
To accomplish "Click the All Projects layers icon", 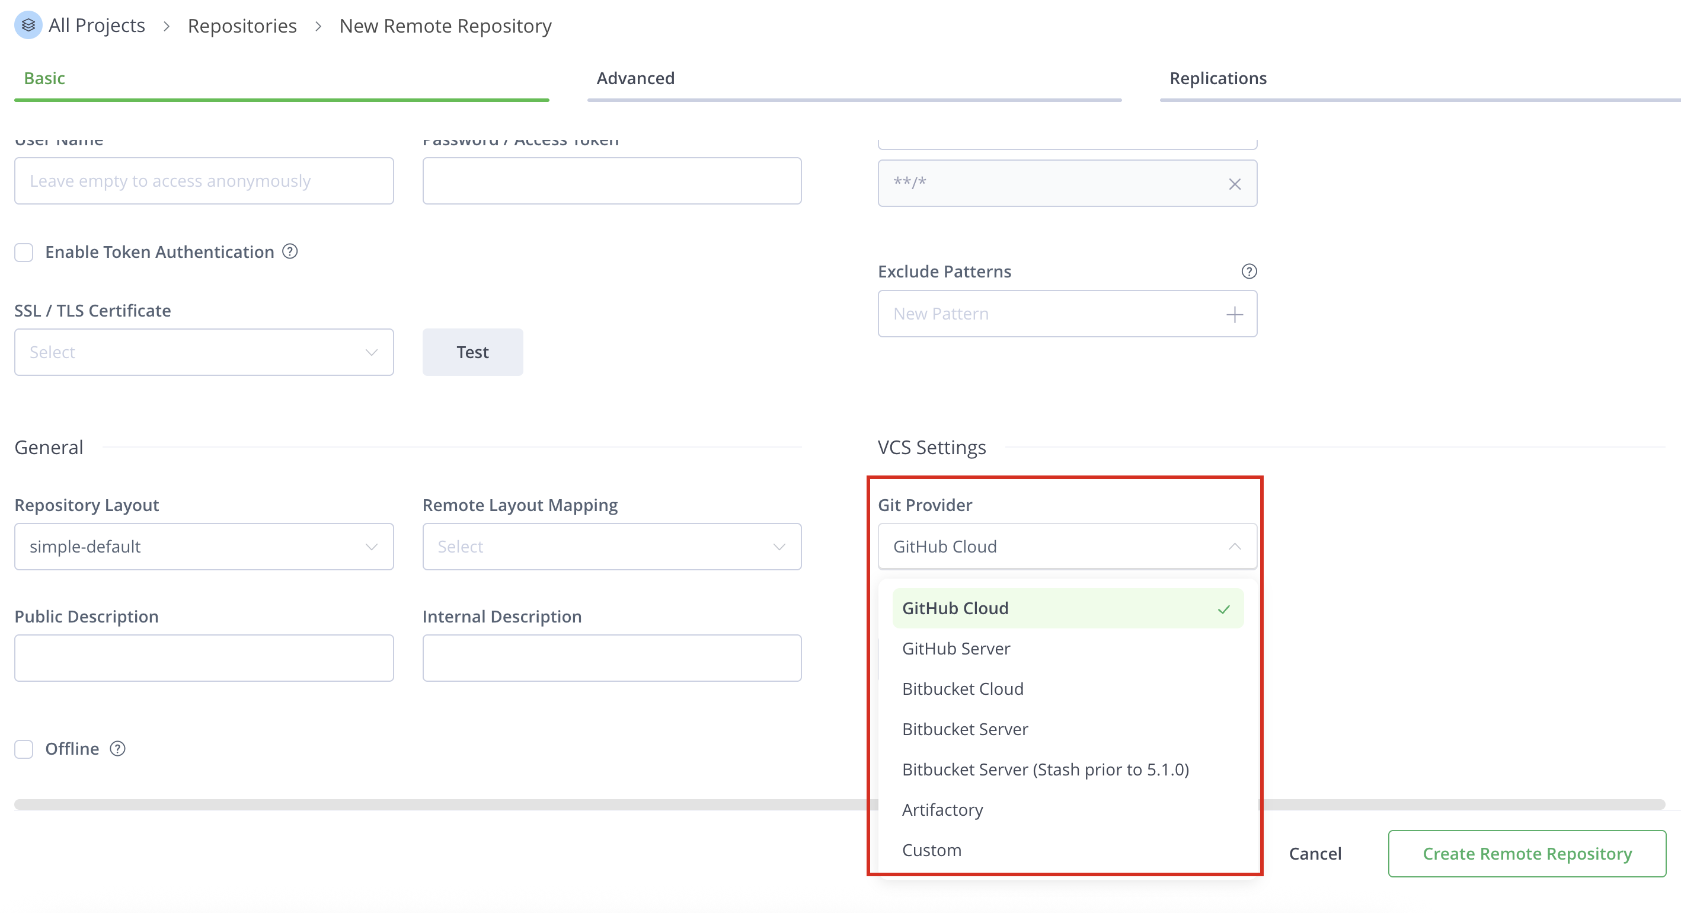I will click(28, 25).
